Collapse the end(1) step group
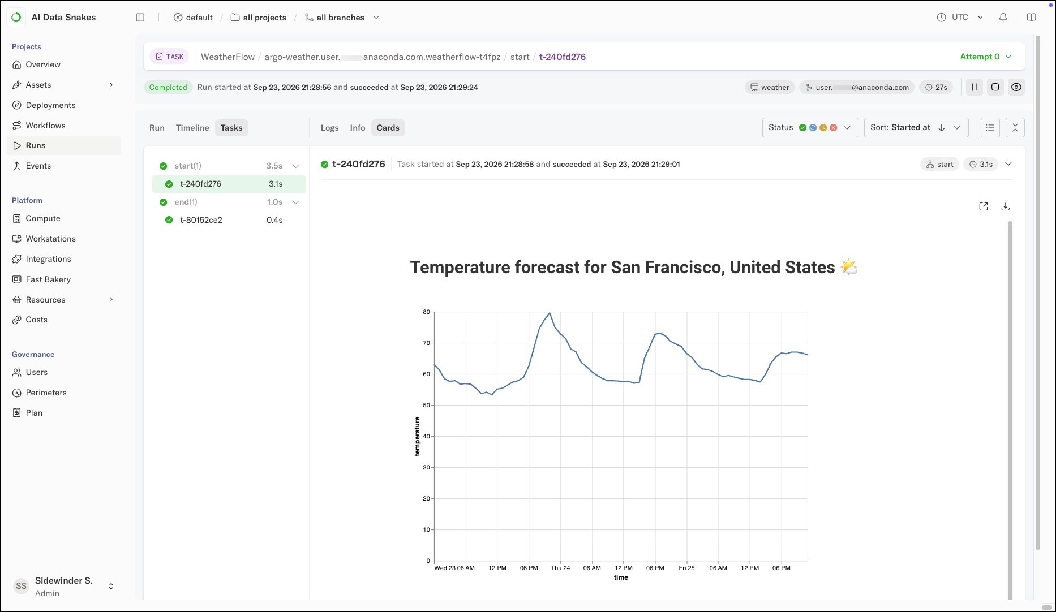 pyautogui.click(x=295, y=202)
